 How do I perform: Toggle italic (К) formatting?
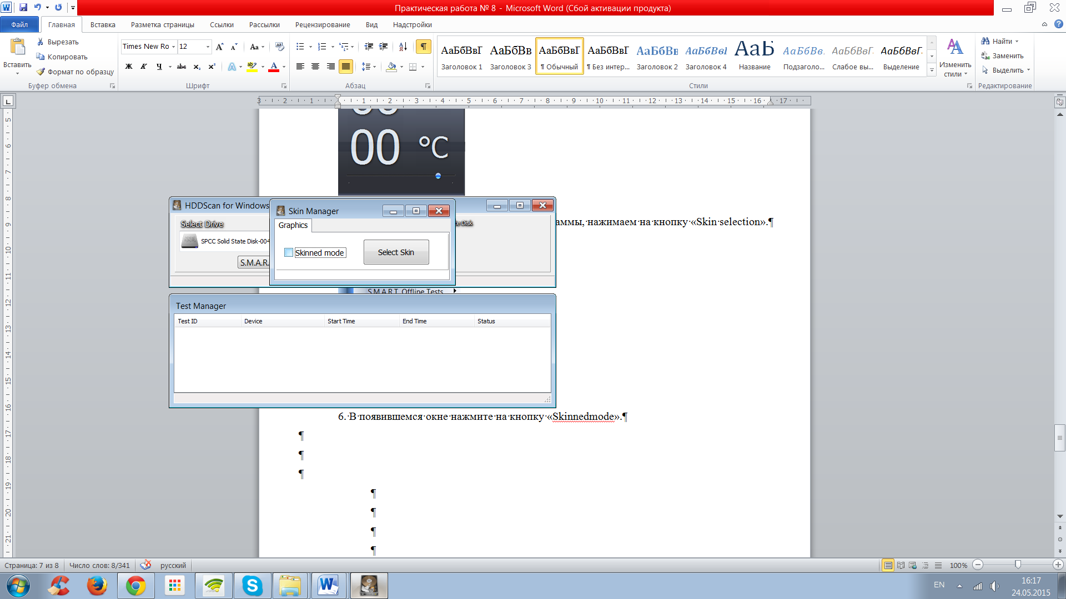(143, 67)
